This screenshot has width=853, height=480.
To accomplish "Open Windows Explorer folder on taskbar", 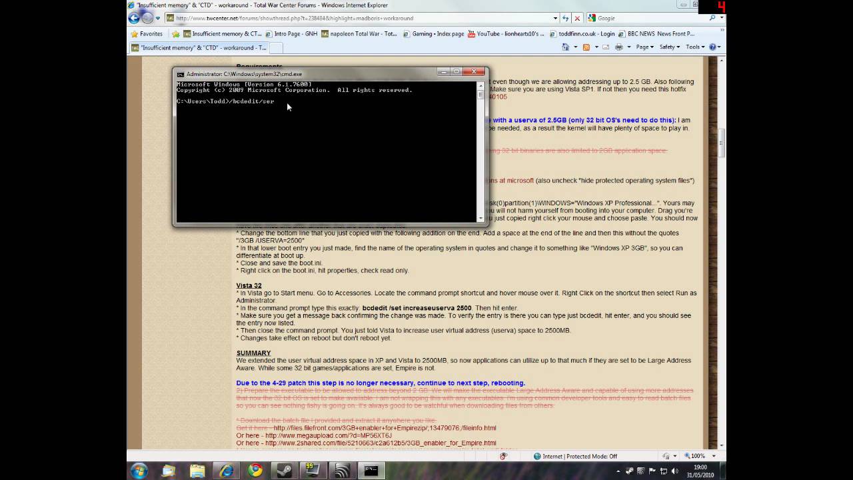I will (x=198, y=471).
